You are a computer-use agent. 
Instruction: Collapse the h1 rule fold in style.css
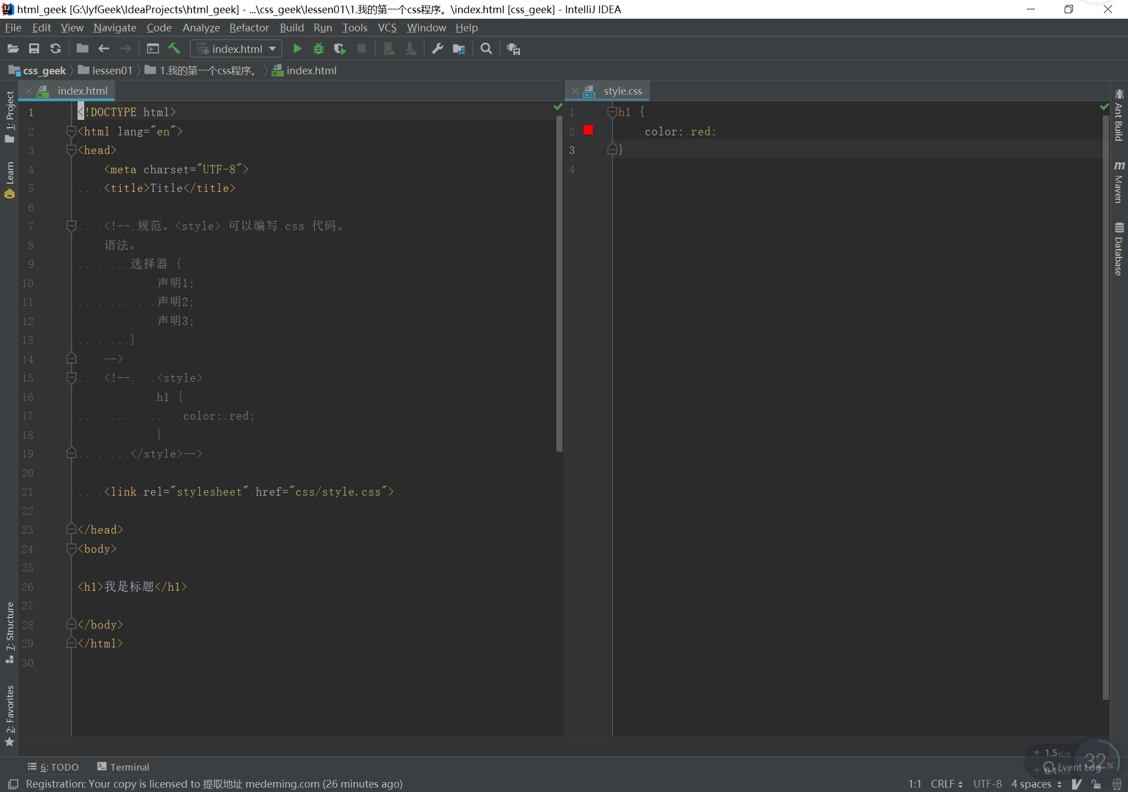point(611,112)
